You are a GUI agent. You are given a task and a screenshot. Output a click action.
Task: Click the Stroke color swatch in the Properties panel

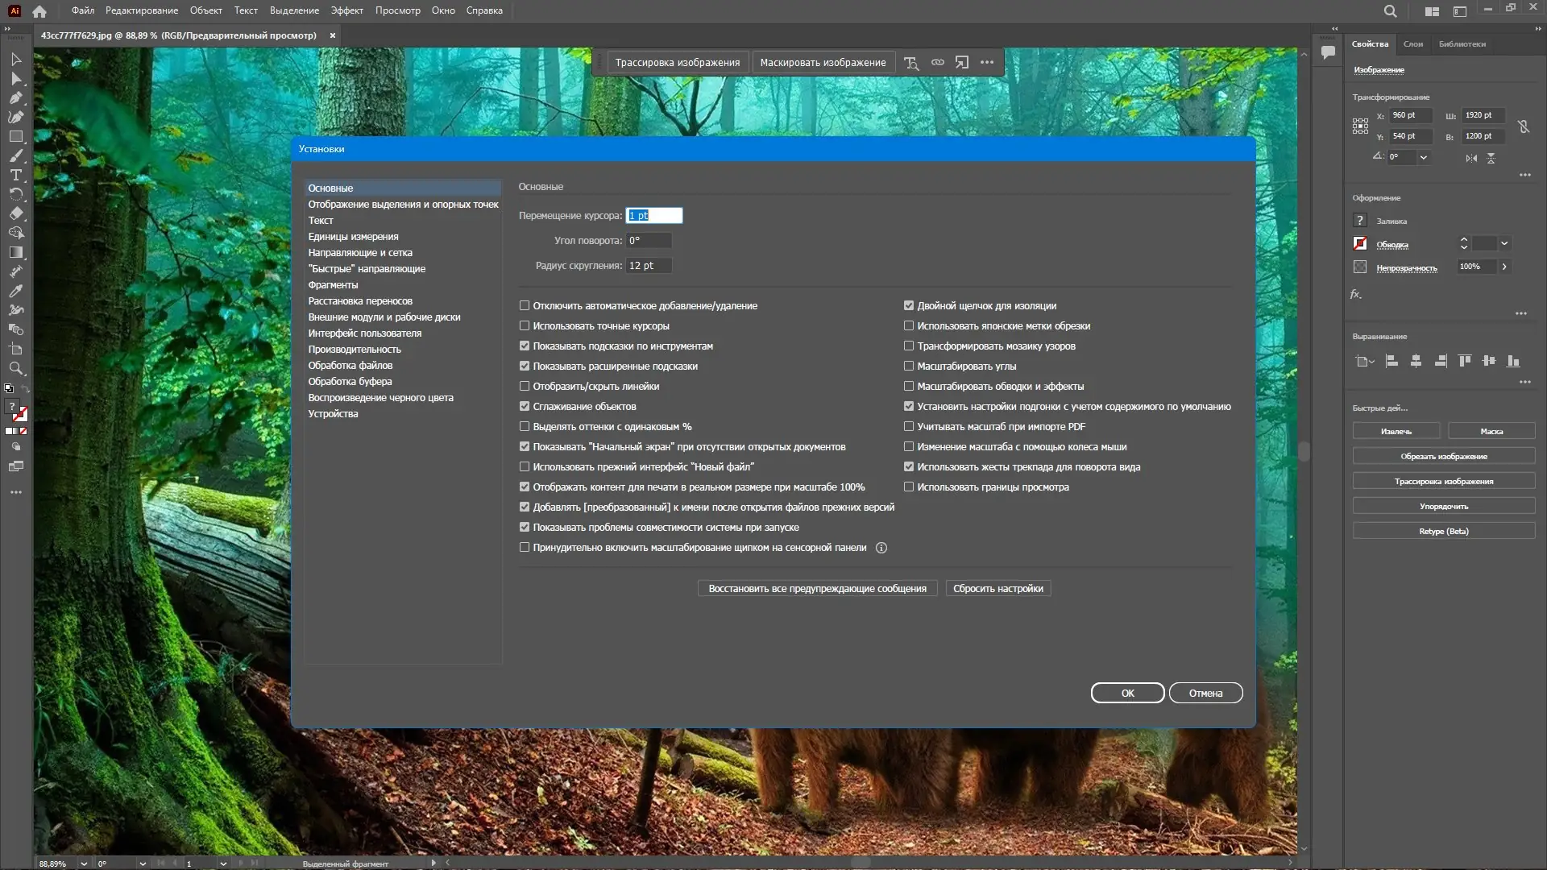tap(1360, 243)
